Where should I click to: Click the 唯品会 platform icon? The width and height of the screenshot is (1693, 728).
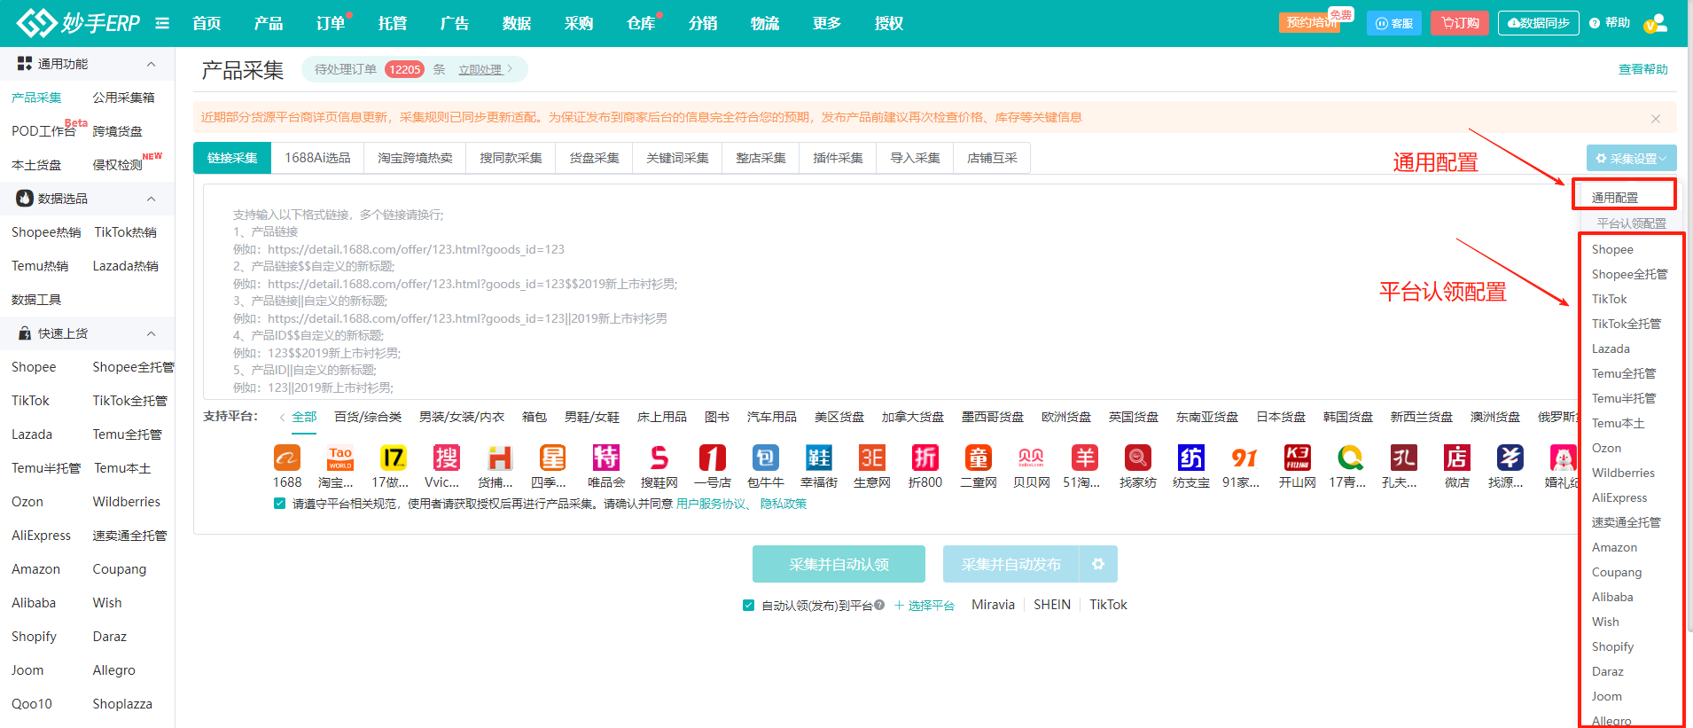click(x=606, y=458)
